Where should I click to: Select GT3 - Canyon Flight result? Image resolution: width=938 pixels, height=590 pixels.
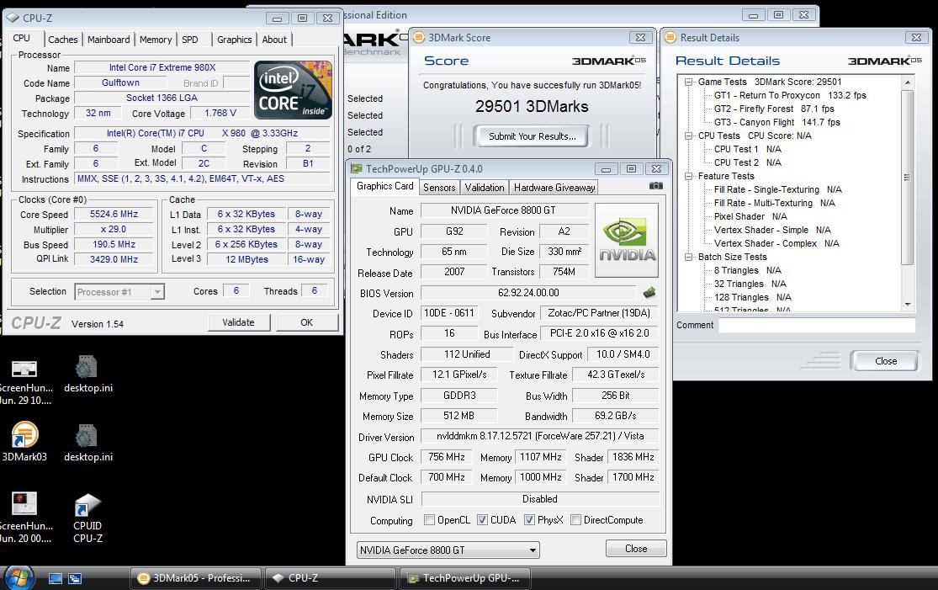[x=776, y=122]
